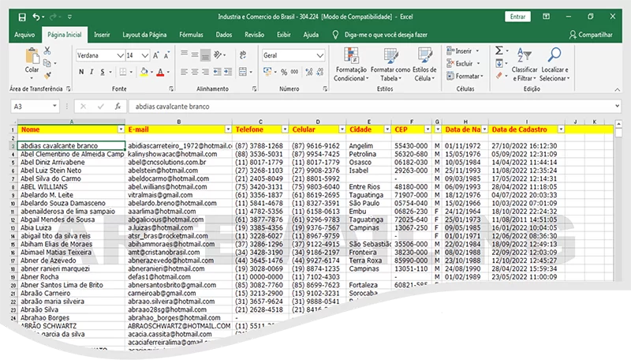Open Localizar e Selecionar magnifier menu
This screenshot has height=360, width=631.
coord(554,65)
